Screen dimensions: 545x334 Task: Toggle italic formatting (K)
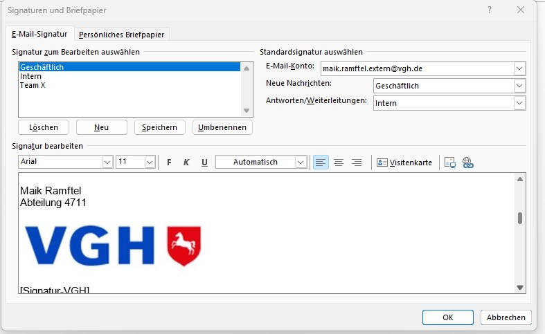(x=186, y=162)
